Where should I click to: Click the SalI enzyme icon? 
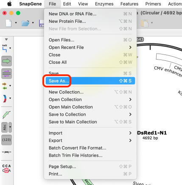(5, 48)
